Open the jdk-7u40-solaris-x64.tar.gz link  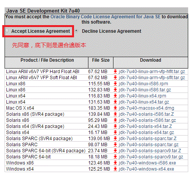[146, 132]
